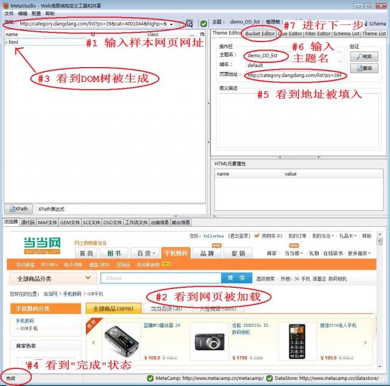Viewport: 390px width, 386px height.
Task: Click inside the 语义描述 text area
Action: (299, 121)
